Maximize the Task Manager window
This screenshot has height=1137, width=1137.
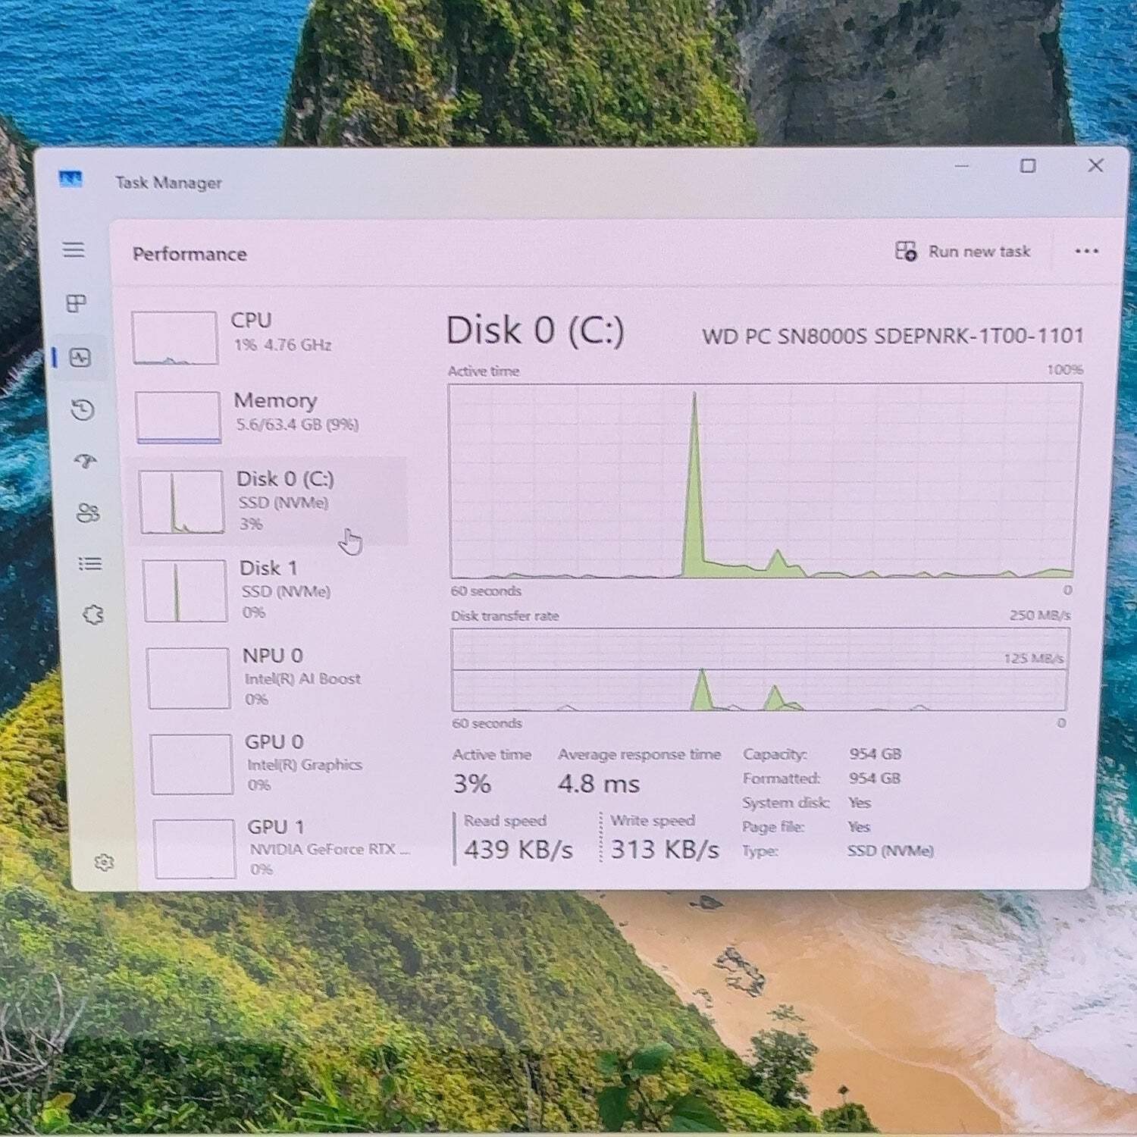tap(1028, 165)
